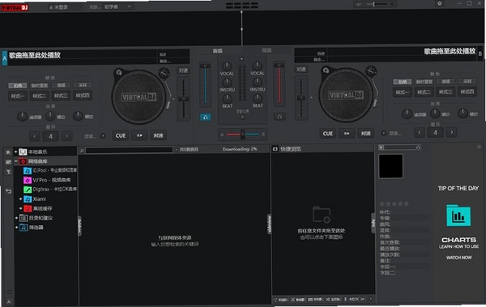Click the A-B crossfader handle
Viewport: 486px width, 307px height.
pos(243,134)
